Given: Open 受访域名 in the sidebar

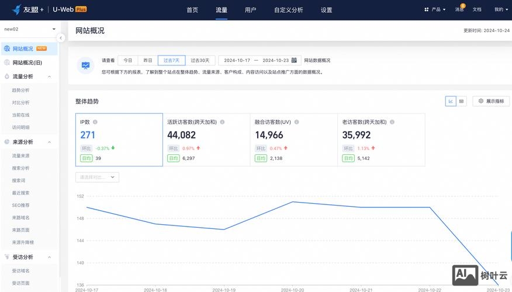Looking at the screenshot, I should pos(20,271).
